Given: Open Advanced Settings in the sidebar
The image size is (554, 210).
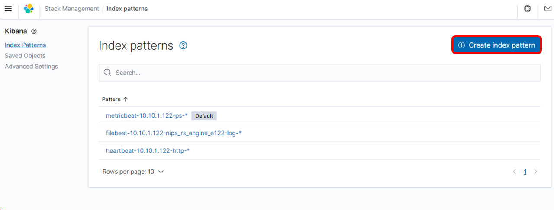Looking at the screenshot, I should point(31,67).
